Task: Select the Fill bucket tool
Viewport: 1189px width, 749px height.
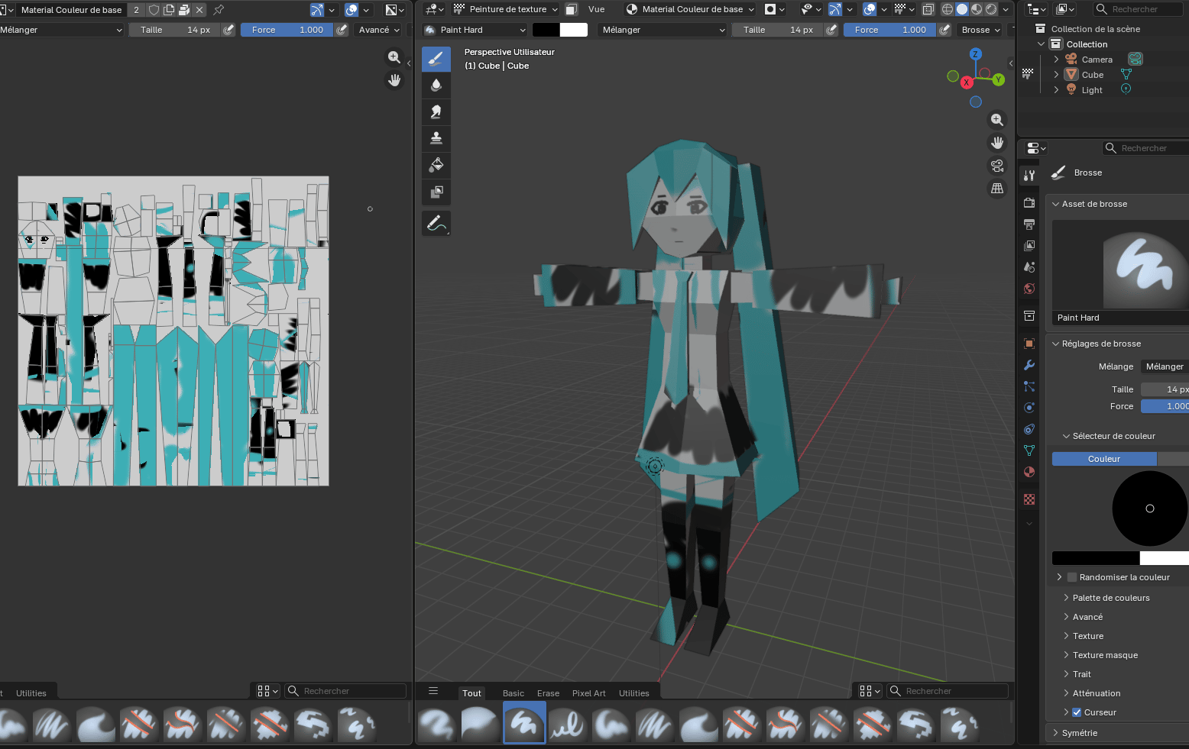Action: point(436,165)
